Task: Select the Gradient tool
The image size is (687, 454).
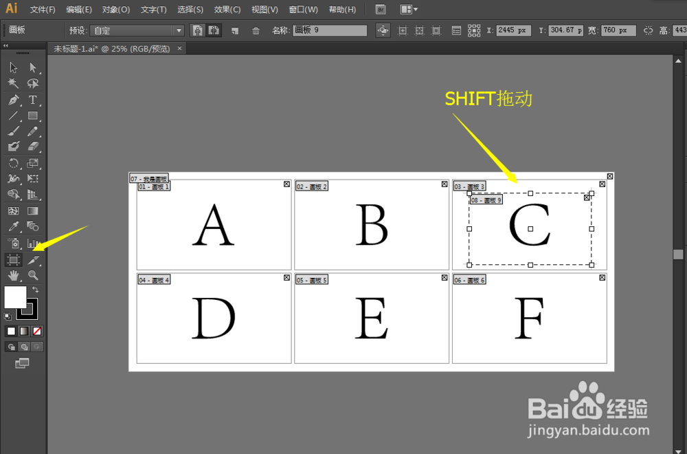Action: pos(33,211)
